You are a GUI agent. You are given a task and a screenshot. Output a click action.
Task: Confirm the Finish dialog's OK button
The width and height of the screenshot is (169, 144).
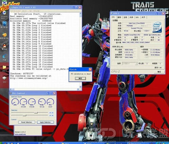coord(80,78)
